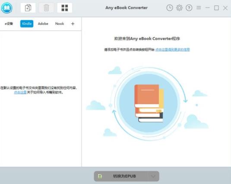Click the add eBook files icon

[28, 8]
